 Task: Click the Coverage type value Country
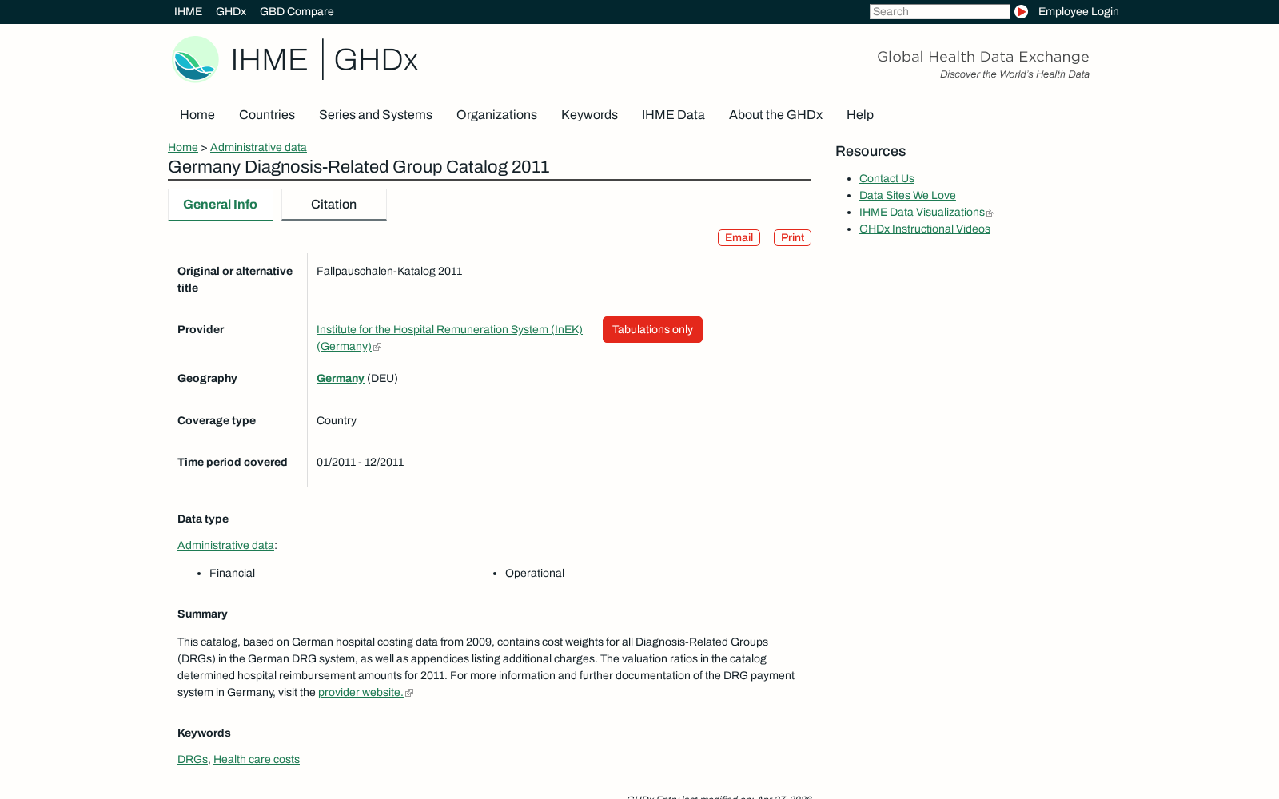point(337,420)
